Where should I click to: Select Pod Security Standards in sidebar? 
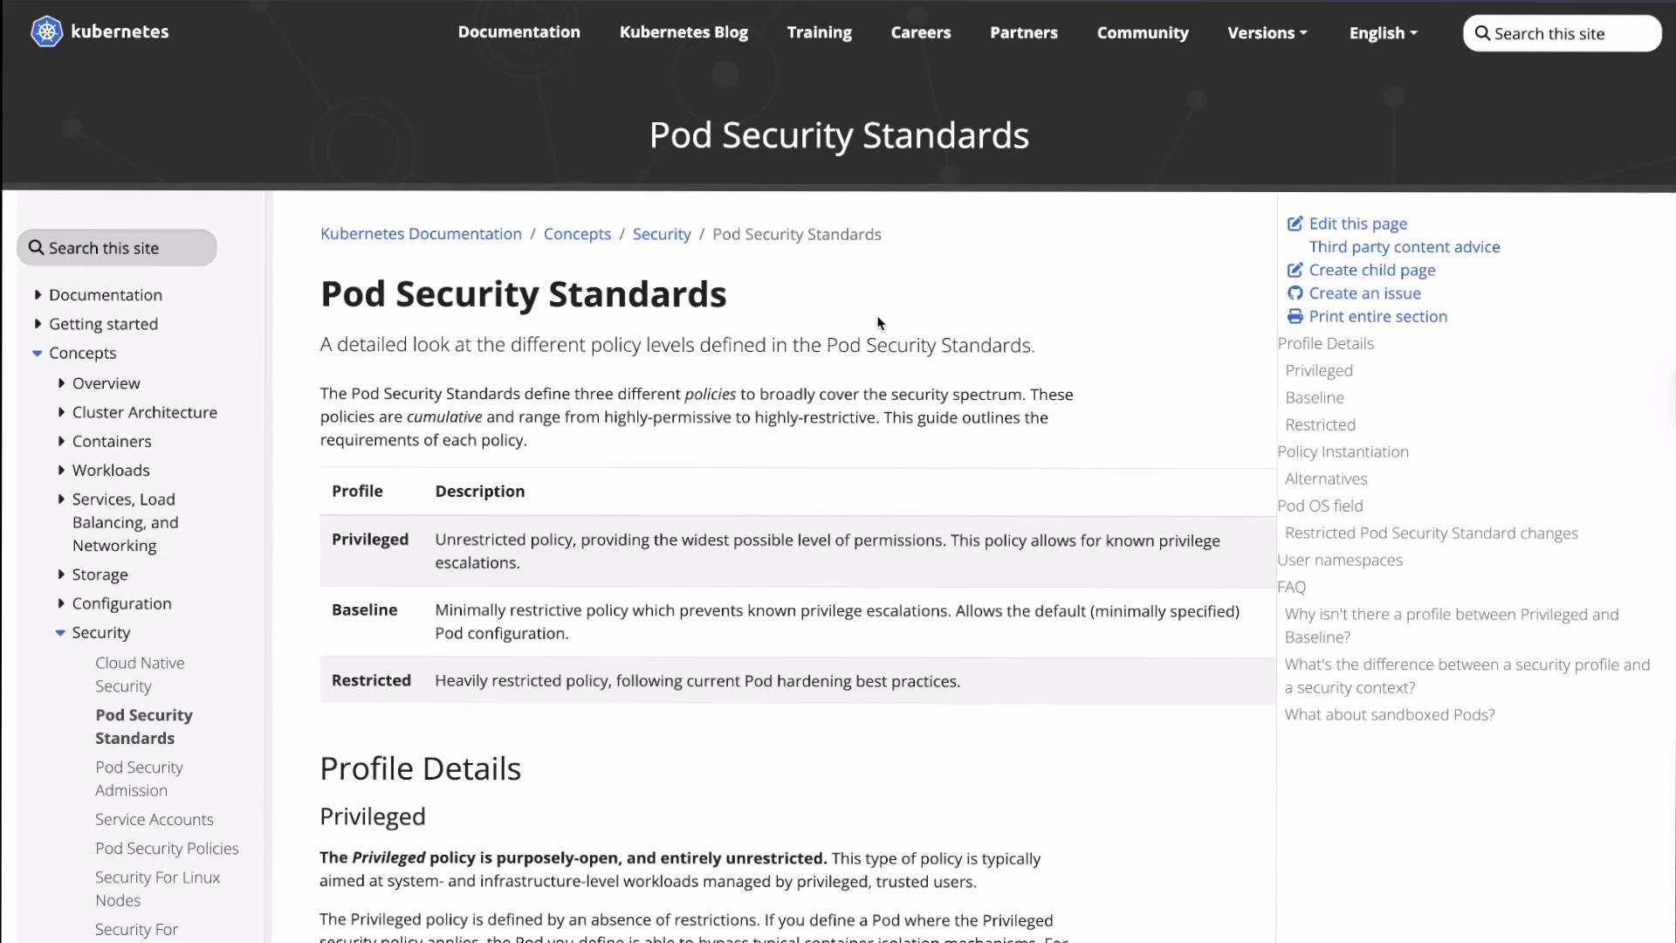click(x=144, y=726)
